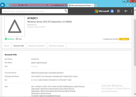Image resolution: width=136 pixels, height=97 pixels.
Task: Click the page scrollbar down arrow
Action: [135, 94]
